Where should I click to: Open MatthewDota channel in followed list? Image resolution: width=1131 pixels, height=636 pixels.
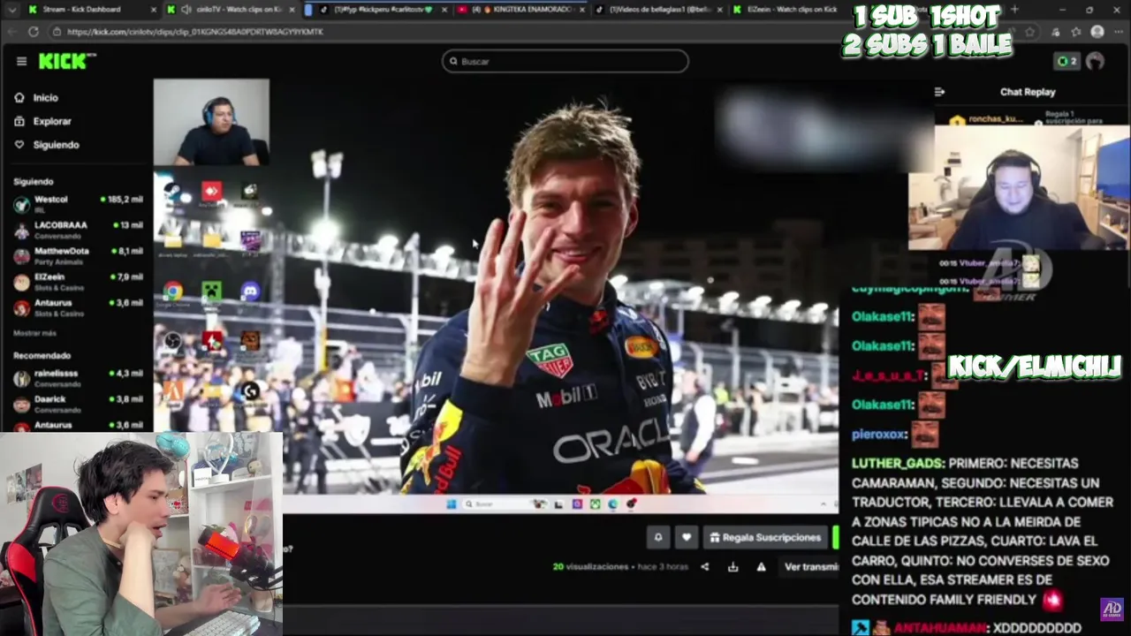click(x=78, y=255)
